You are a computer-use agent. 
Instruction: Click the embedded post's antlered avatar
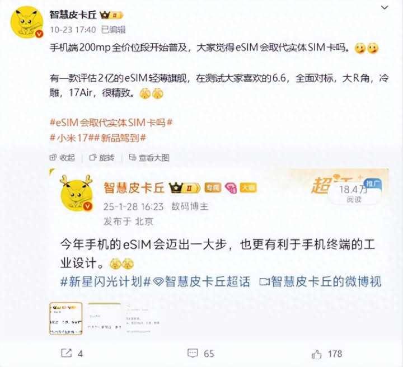(x=76, y=192)
